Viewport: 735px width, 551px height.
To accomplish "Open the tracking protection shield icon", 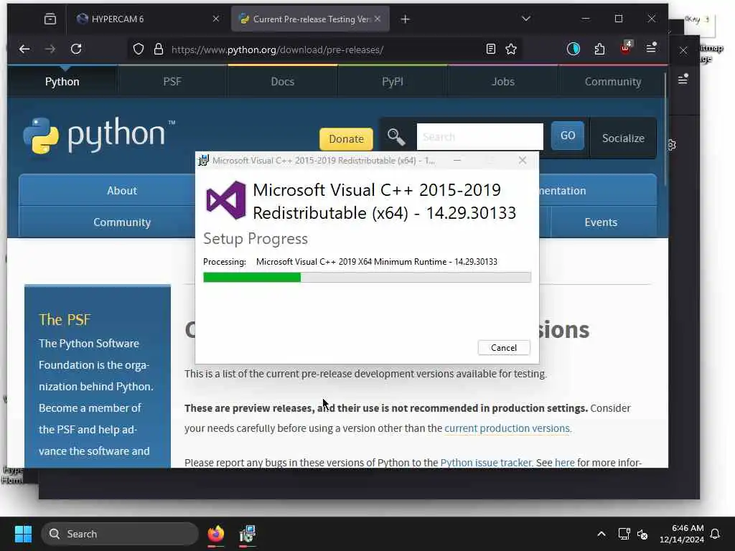I will coord(139,50).
